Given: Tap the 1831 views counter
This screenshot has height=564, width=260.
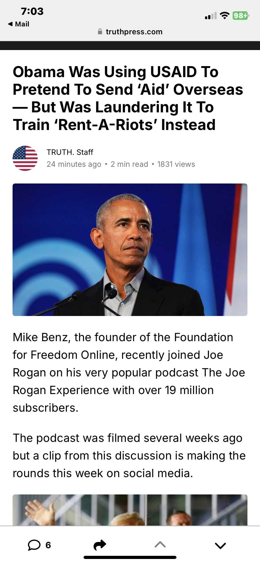Looking at the screenshot, I should (x=176, y=164).
